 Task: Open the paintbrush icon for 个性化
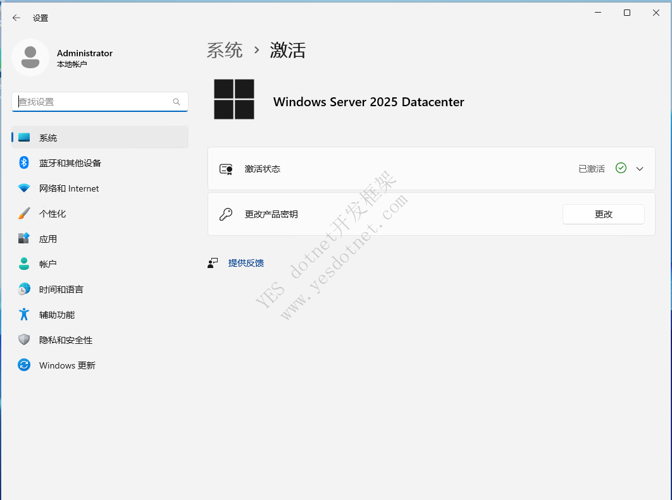24,213
